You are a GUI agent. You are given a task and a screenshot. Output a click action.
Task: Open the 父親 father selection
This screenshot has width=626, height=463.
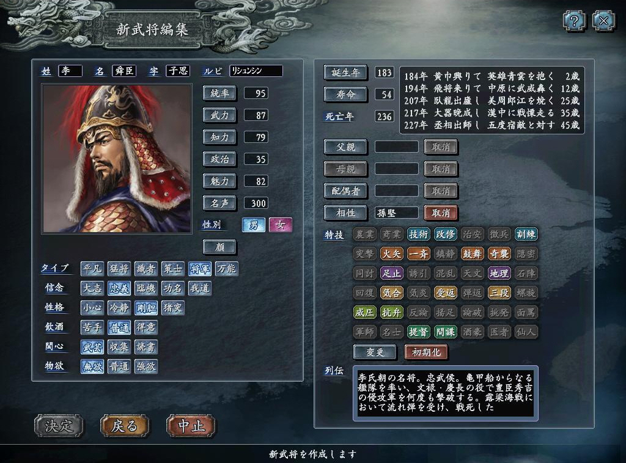pyautogui.click(x=345, y=147)
